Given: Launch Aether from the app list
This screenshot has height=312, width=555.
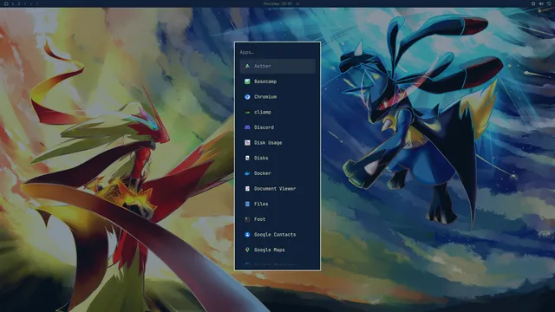Looking at the screenshot, I should point(277,66).
